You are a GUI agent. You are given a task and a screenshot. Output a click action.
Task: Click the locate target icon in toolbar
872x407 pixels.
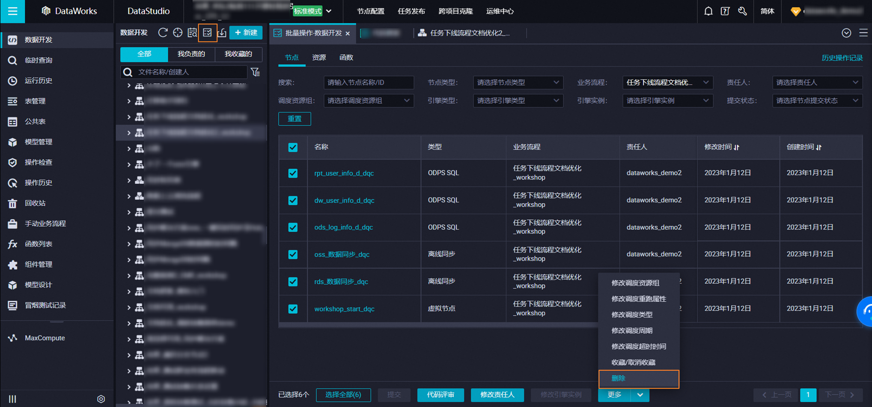tap(178, 32)
